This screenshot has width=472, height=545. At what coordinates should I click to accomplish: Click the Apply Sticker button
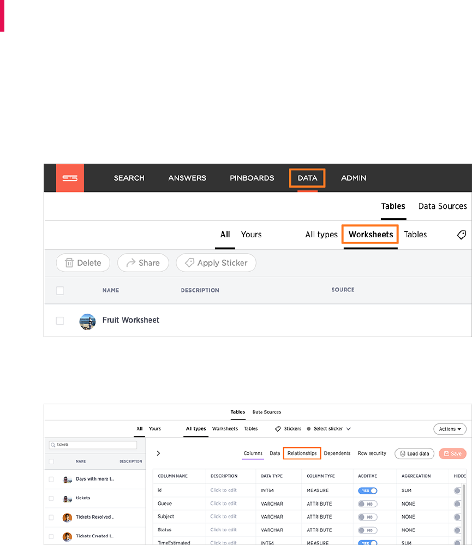point(216,263)
